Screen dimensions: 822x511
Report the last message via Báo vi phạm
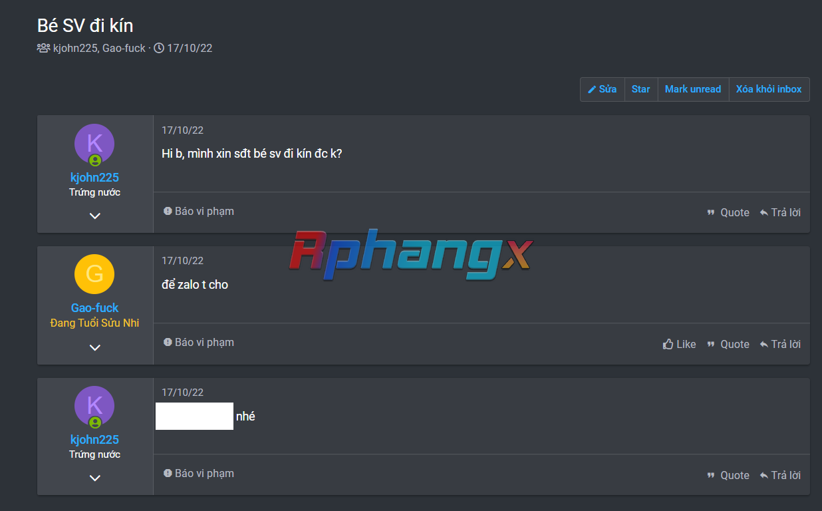click(199, 473)
